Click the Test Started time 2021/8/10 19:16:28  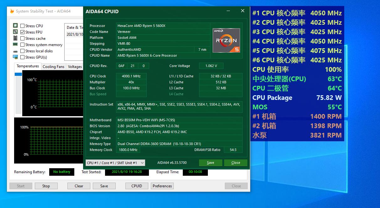click(x=127, y=172)
